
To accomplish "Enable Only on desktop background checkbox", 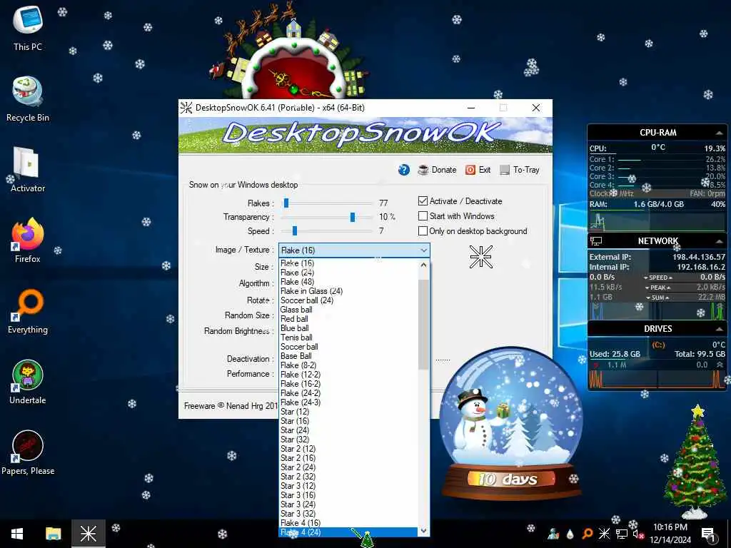I will click(423, 230).
